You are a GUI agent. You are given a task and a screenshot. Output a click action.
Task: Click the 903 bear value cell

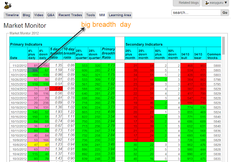(x=200, y=65)
